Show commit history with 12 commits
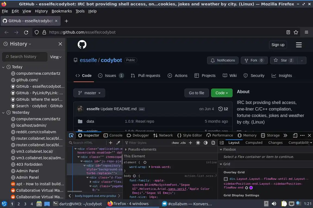The height and width of the screenshot is (208, 313). pyautogui.click(x=223, y=109)
